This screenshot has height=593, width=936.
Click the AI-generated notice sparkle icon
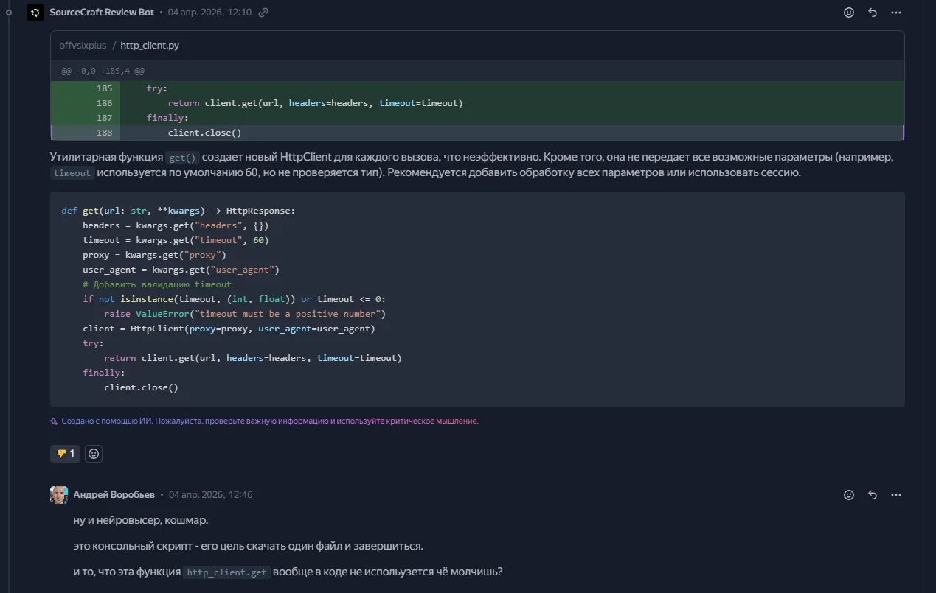coord(54,421)
